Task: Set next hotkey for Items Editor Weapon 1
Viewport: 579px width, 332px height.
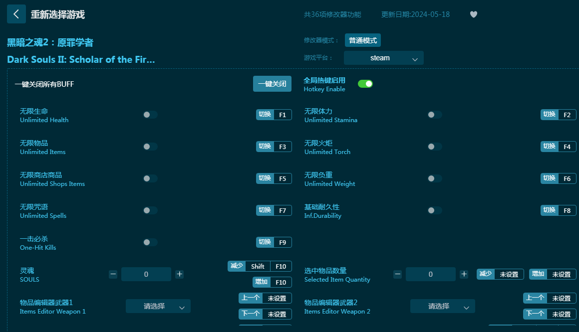Action: pyautogui.click(x=265, y=314)
